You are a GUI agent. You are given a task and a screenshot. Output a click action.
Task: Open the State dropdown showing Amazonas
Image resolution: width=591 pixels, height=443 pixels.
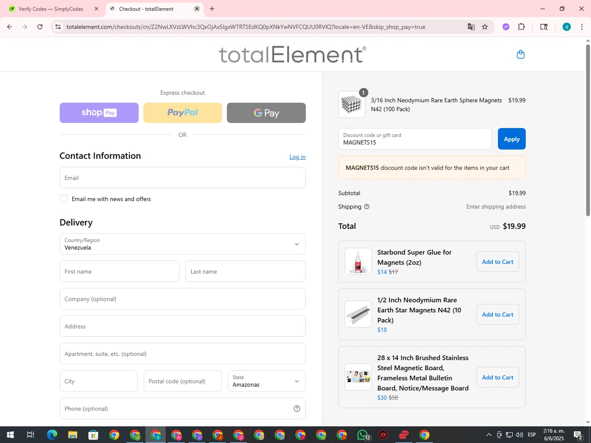pyautogui.click(x=266, y=381)
